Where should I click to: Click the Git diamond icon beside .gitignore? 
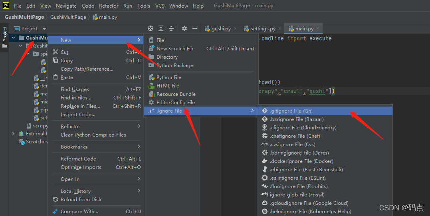(x=265, y=111)
